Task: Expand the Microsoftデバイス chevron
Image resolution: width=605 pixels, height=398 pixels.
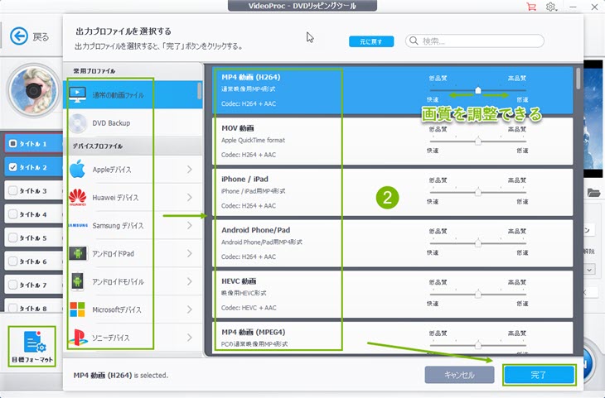Action: 190,309
